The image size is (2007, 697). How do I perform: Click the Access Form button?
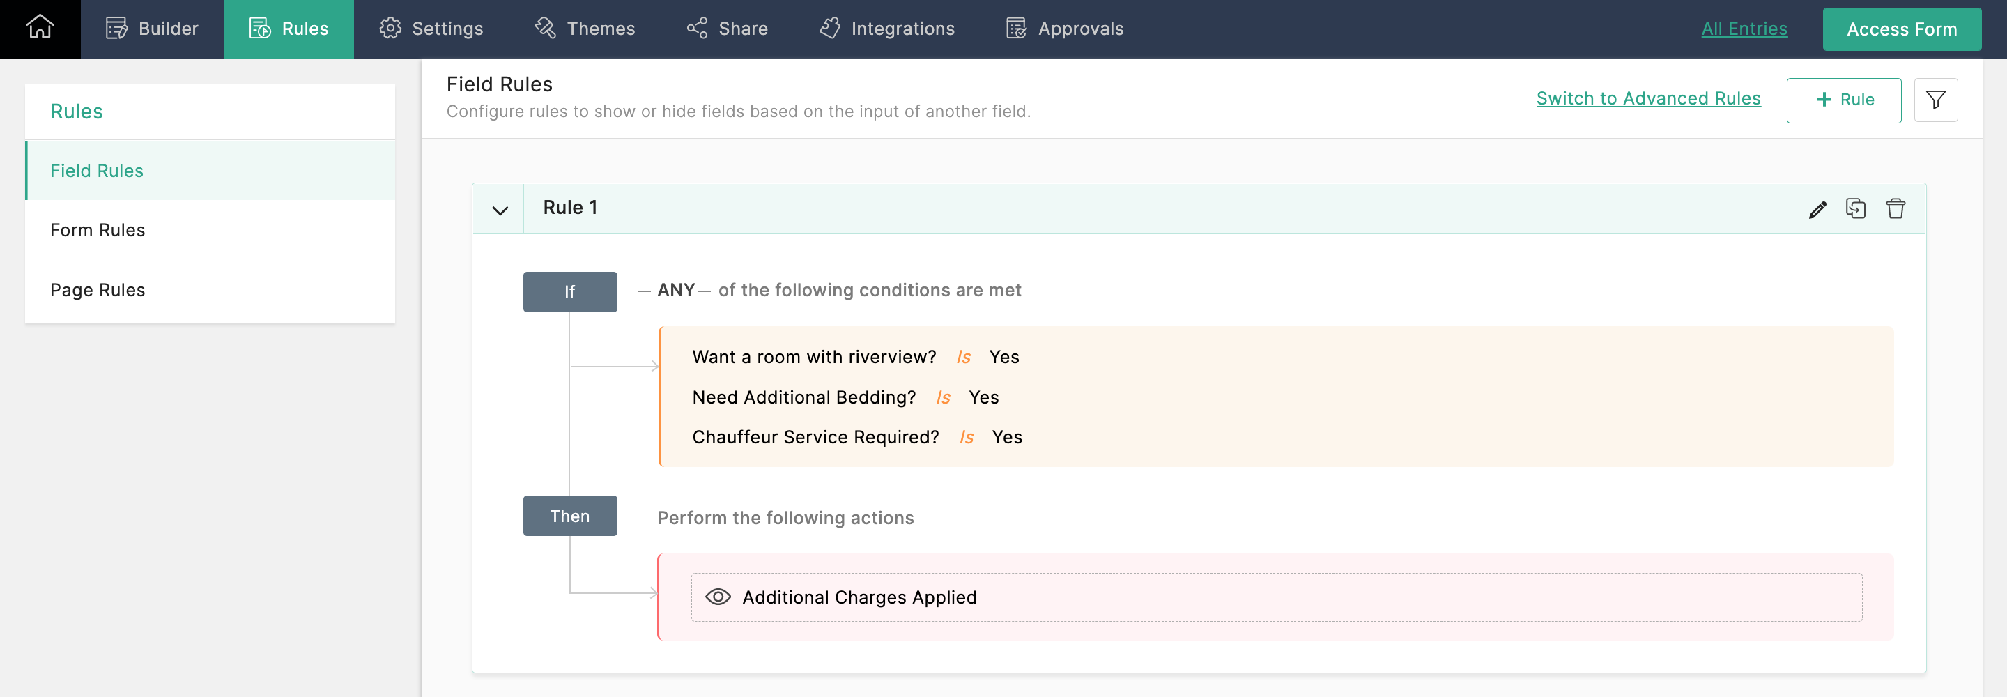[x=1901, y=30]
